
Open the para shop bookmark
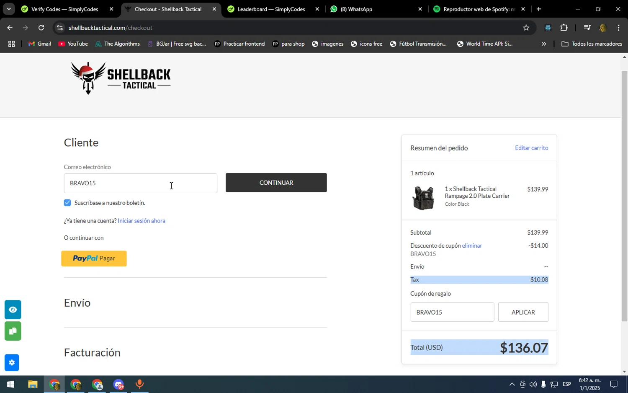pos(288,44)
